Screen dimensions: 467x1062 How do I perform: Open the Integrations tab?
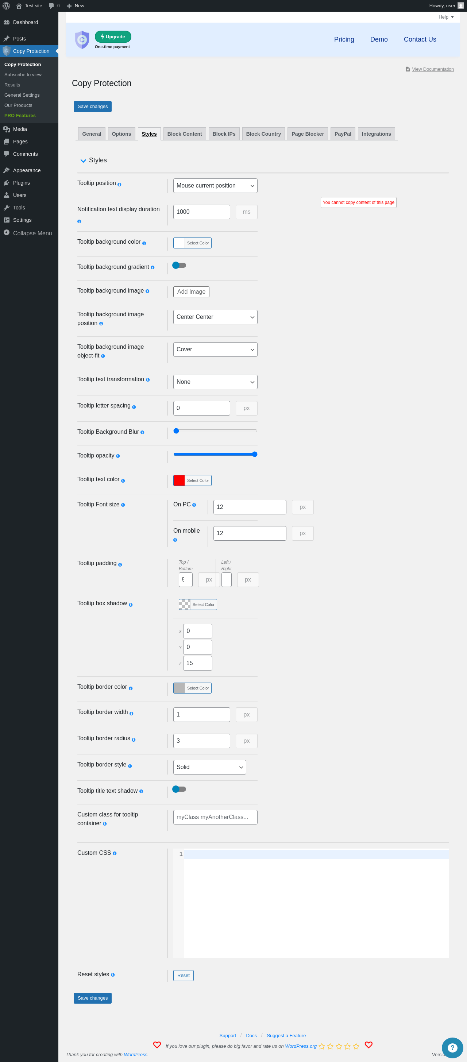click(376, 134)
